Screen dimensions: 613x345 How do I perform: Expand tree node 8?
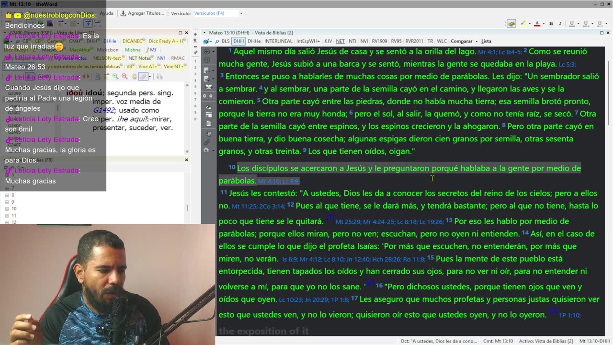pos(7,195)
